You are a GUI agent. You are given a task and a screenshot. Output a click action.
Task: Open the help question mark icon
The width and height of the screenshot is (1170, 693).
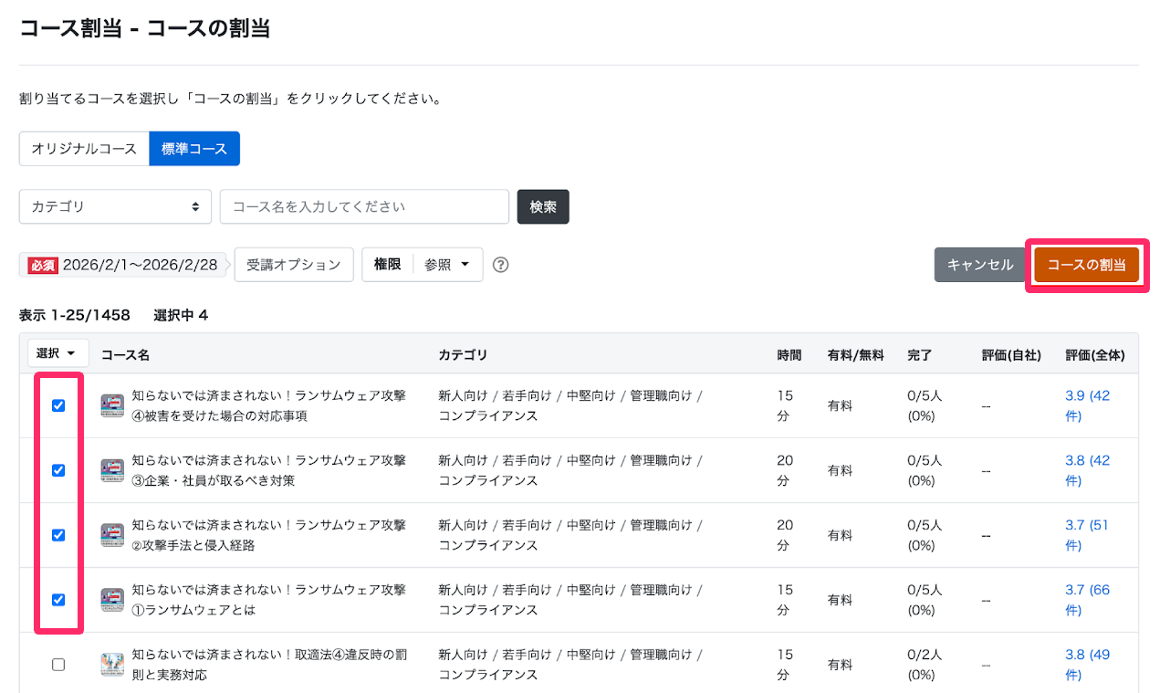tap(500, 265)
